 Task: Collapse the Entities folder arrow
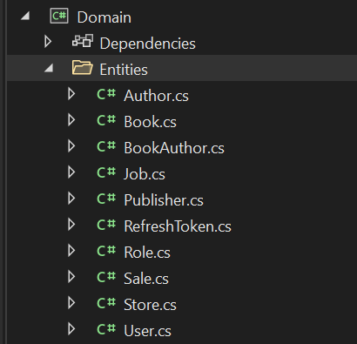click(x=49, y=68)
